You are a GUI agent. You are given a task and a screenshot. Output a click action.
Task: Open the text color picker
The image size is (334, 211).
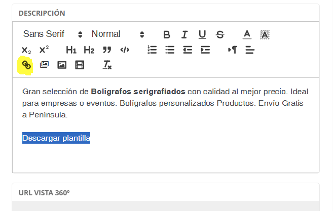tap(247, 34)
